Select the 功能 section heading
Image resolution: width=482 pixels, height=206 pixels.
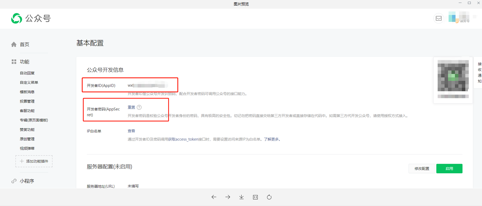24,62
